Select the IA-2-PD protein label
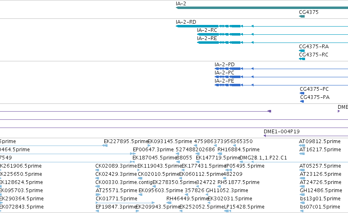This screenshot has width=348, height=213. tap(225, 65)
